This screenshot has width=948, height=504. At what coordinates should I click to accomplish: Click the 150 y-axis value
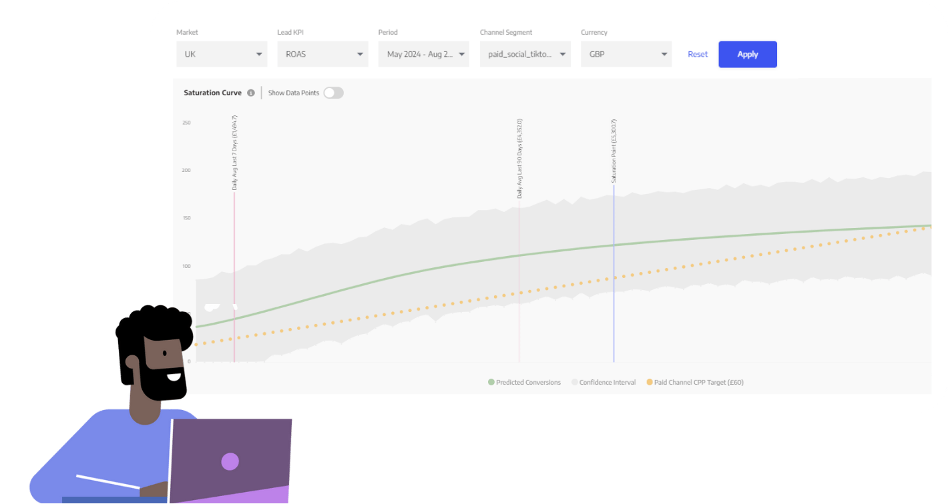(x=186, y=218)
